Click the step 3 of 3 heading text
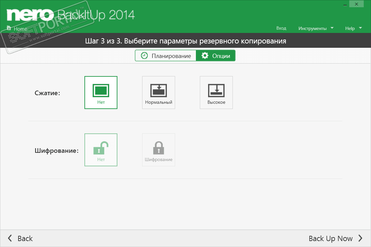The width and height of the screenshot is (371, 247). (185, 41)
